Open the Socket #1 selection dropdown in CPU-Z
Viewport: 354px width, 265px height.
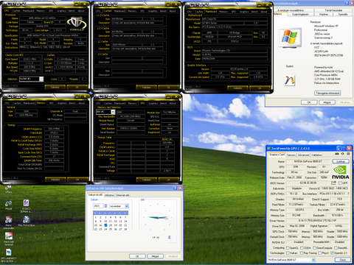tap(41, 79)
